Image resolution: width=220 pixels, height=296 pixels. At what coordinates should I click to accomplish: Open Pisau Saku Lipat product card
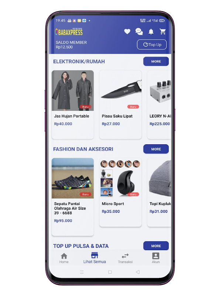(x=120, y=105)
